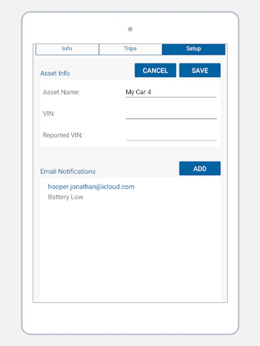Click the CANCEL button

[x=155, y=70]
